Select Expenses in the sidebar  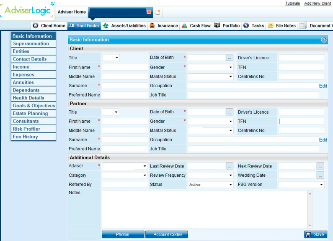34,74
